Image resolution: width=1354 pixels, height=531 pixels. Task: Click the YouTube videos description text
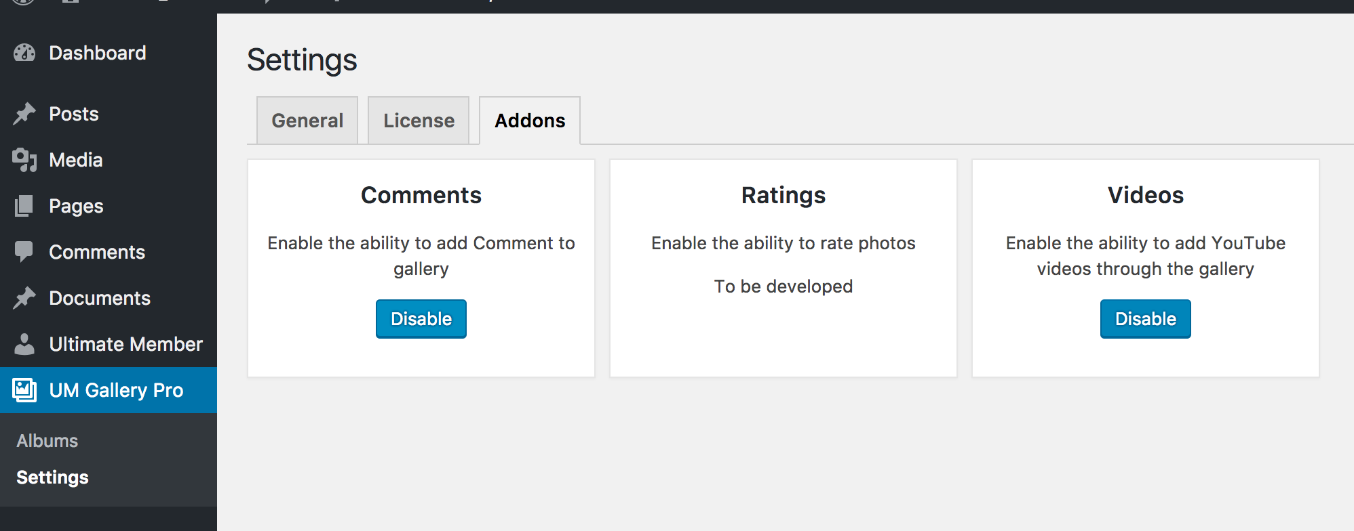pos(1146,256)
